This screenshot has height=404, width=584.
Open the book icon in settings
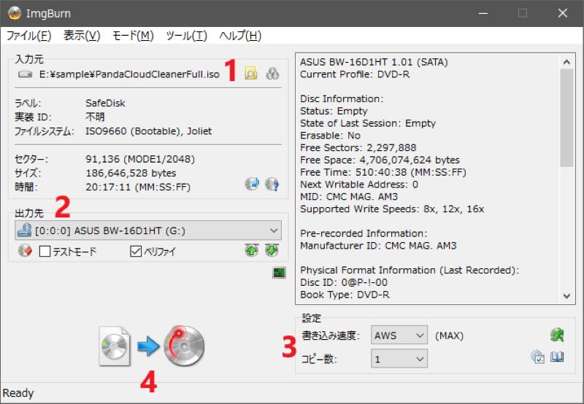557,357
